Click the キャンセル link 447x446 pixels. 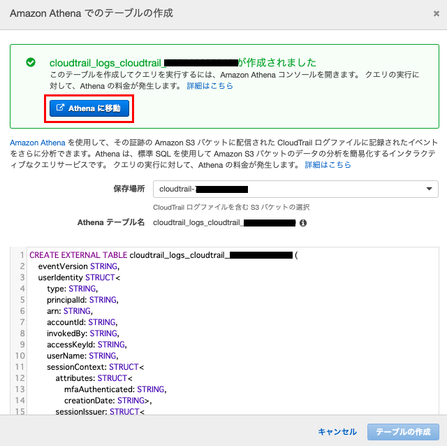[337, 432]
